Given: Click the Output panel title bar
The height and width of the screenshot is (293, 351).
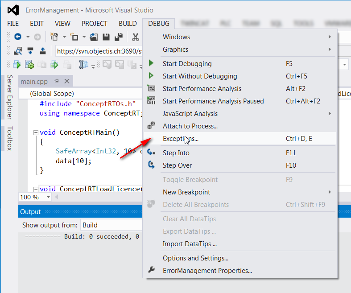Looking at the screenshot, I should (x=80, y=211).
